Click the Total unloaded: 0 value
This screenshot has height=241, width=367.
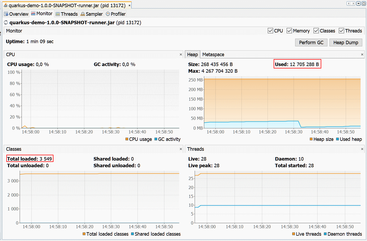[28, 166]
